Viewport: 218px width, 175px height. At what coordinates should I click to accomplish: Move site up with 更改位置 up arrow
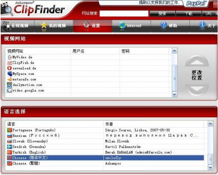[x=197, y=61]
